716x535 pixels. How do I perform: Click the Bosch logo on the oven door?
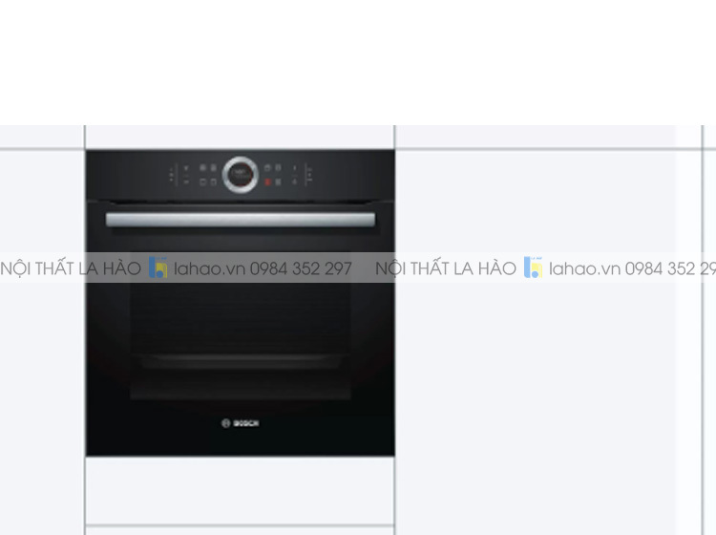coord(241,423)
